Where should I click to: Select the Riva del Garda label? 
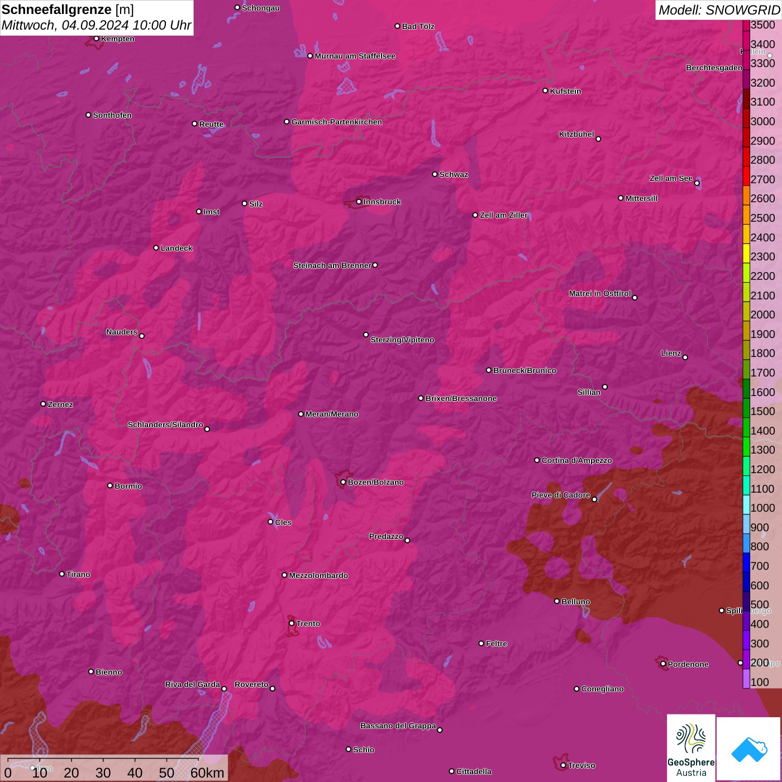[x=193, y=684]
